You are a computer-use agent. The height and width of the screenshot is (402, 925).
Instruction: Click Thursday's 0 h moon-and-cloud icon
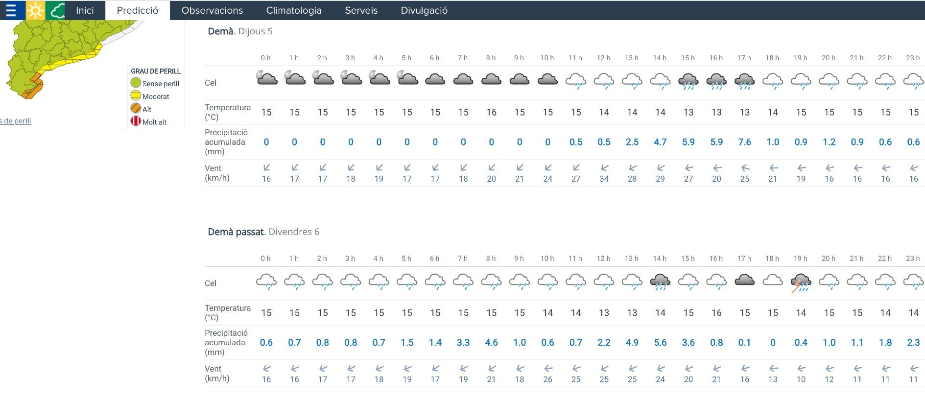coord(266,78)
